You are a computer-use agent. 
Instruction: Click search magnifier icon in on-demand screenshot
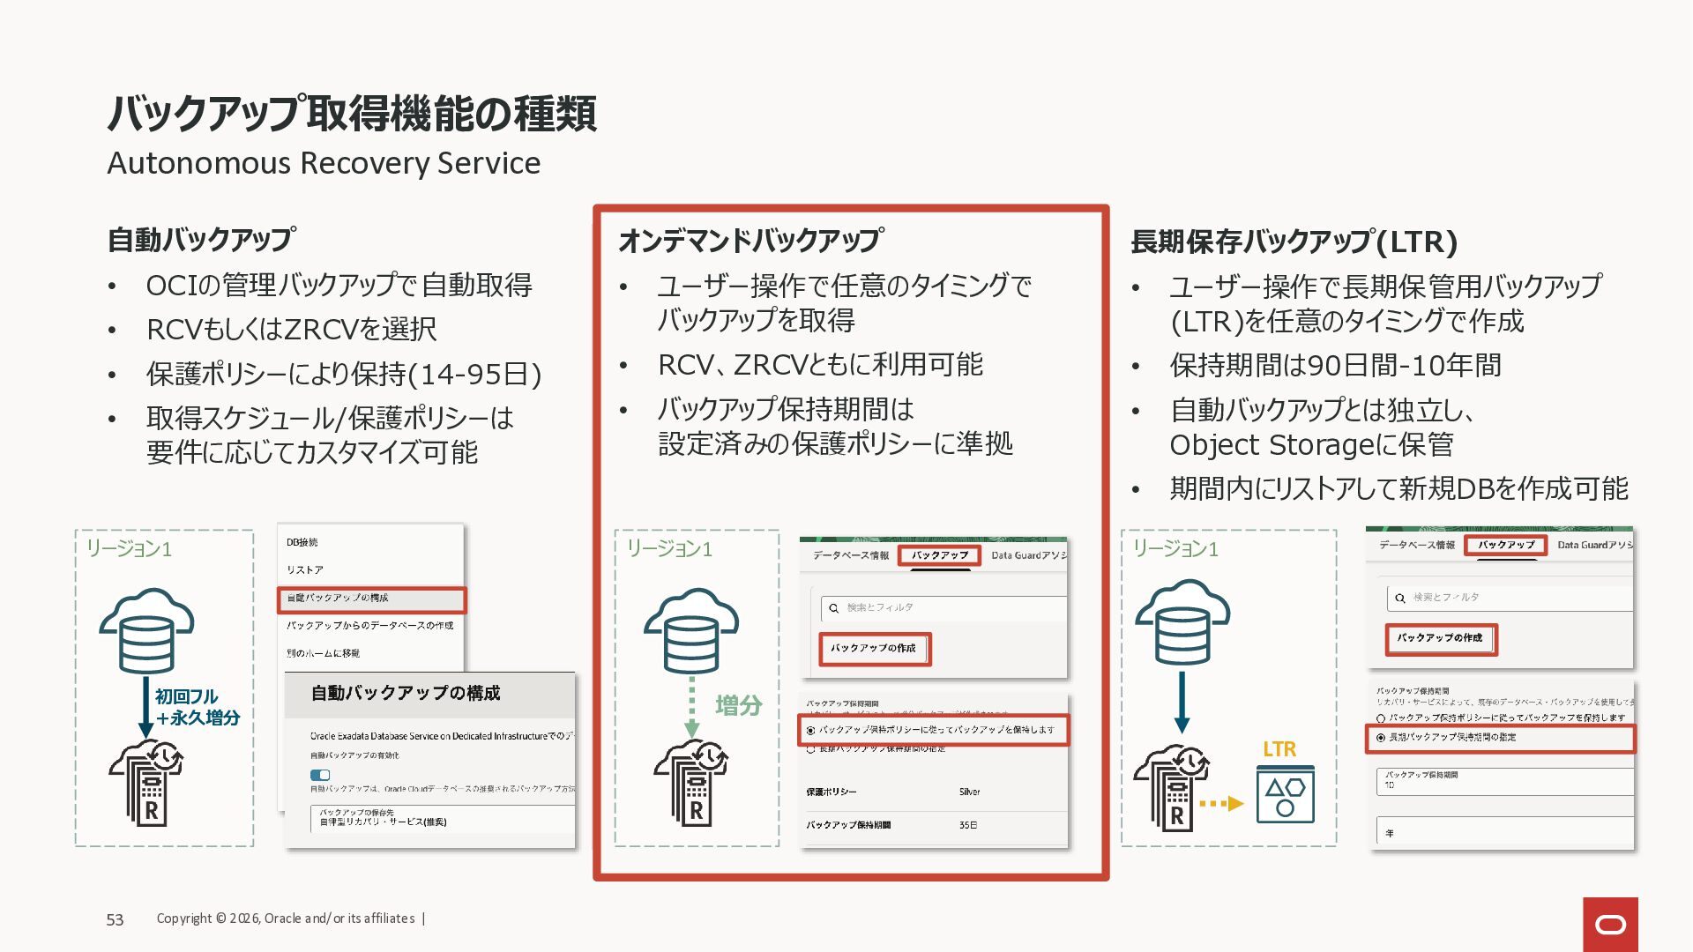pyautogui.click(x=833, y=608)
